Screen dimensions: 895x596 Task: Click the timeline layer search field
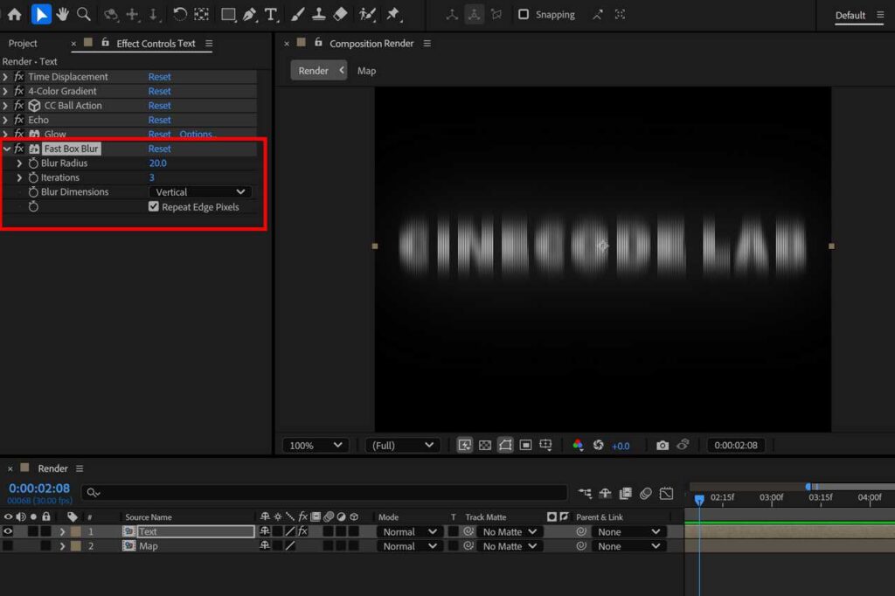[x=324, y=493]
